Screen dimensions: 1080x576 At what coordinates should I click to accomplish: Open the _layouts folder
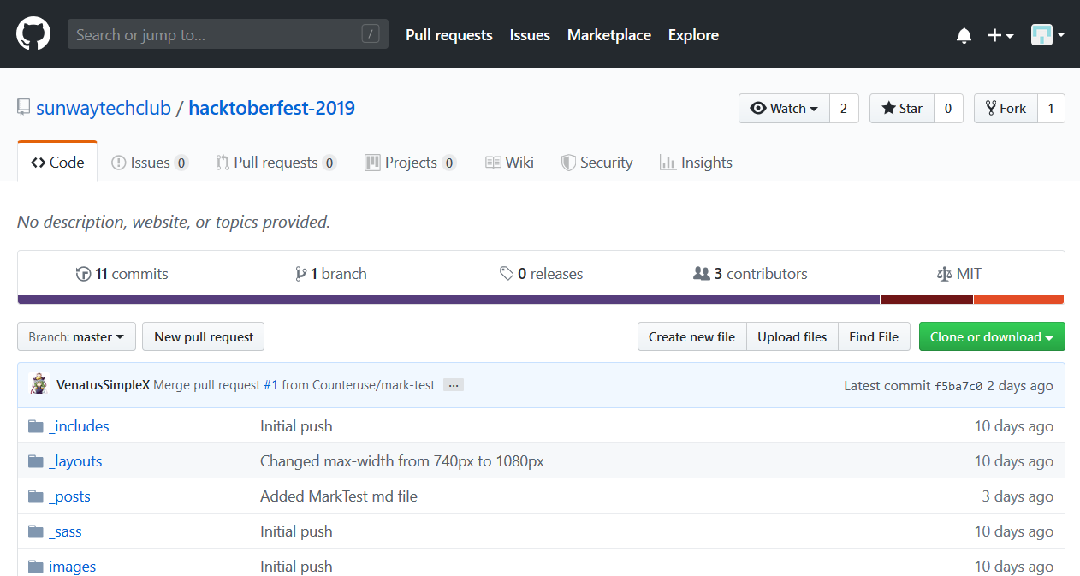(75, 461)
